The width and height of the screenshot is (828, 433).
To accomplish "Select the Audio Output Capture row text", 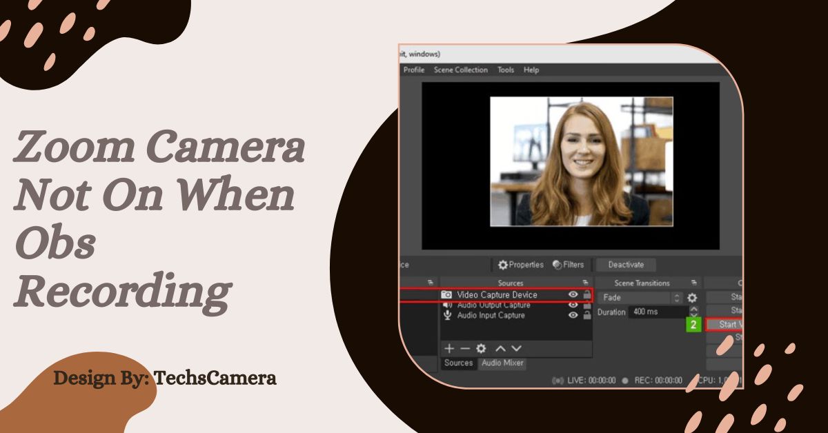I will tap(494, 305).
